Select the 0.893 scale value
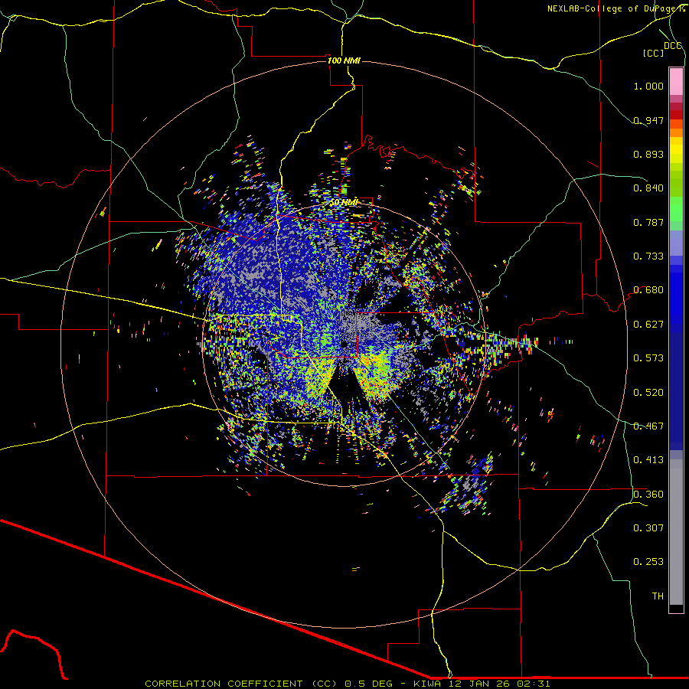This screenshot has height=689, width=689. [x=648, y=154]
